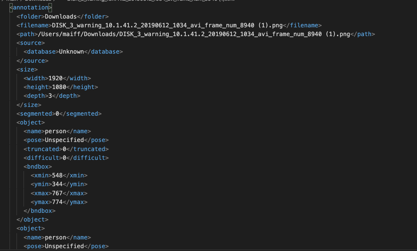Click the opening source tag
417x251 pixels.
coord(31,43)
